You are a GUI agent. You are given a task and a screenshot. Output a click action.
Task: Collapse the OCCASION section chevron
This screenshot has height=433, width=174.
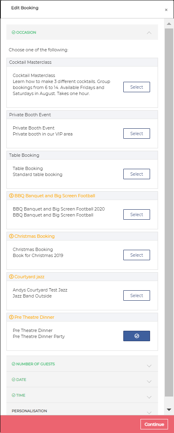pyautogui.click(x=149, y=32)
